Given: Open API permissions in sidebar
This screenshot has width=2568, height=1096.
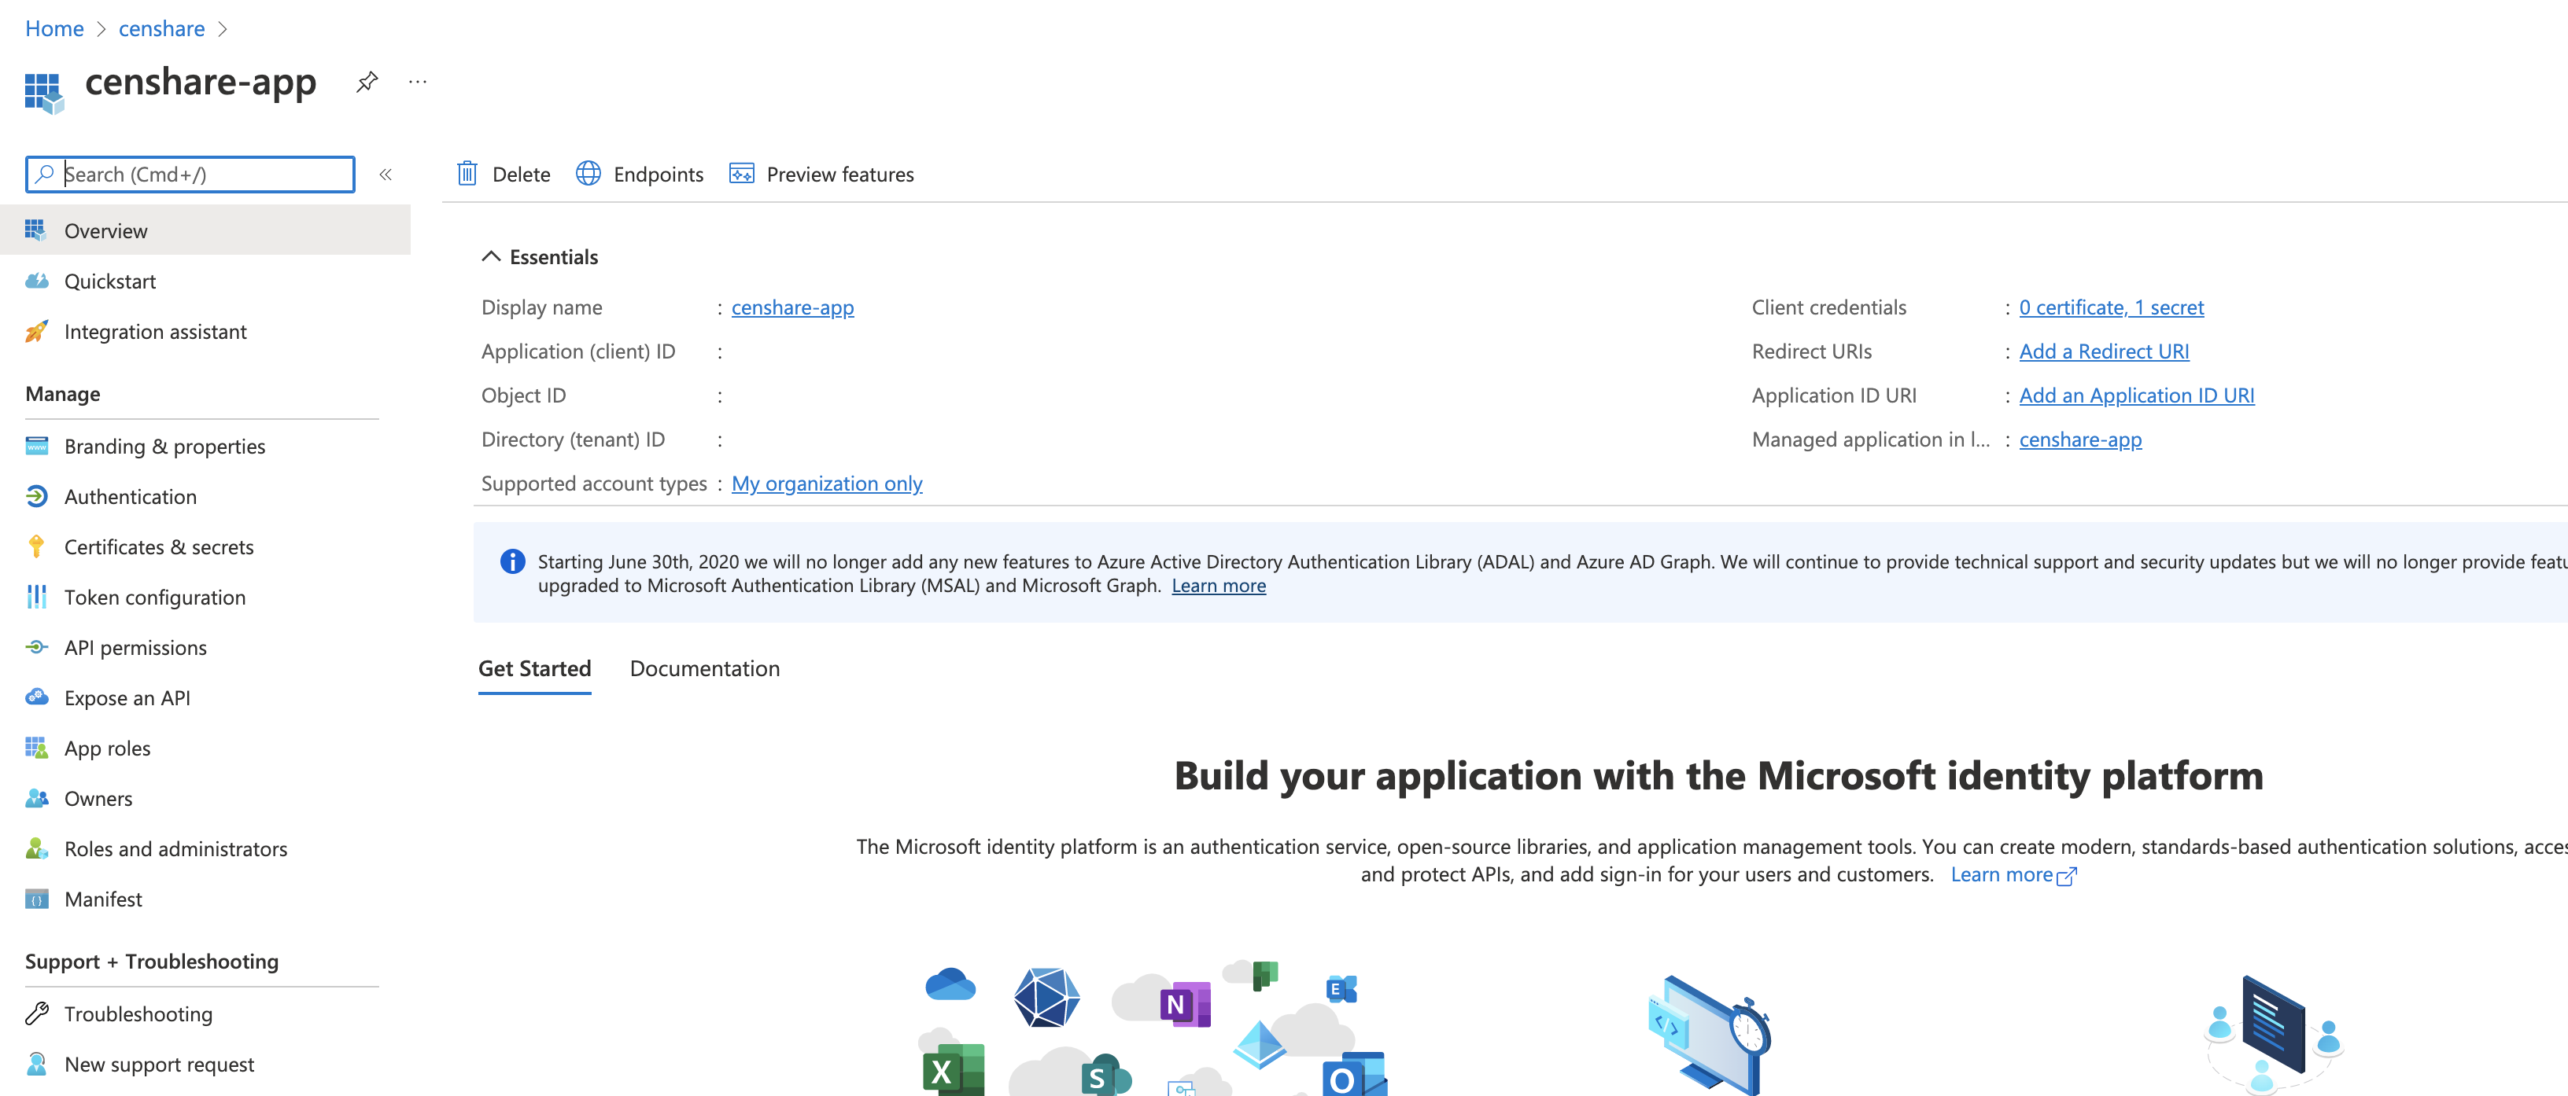Looking at the screenshot, I should coord(135,648).
